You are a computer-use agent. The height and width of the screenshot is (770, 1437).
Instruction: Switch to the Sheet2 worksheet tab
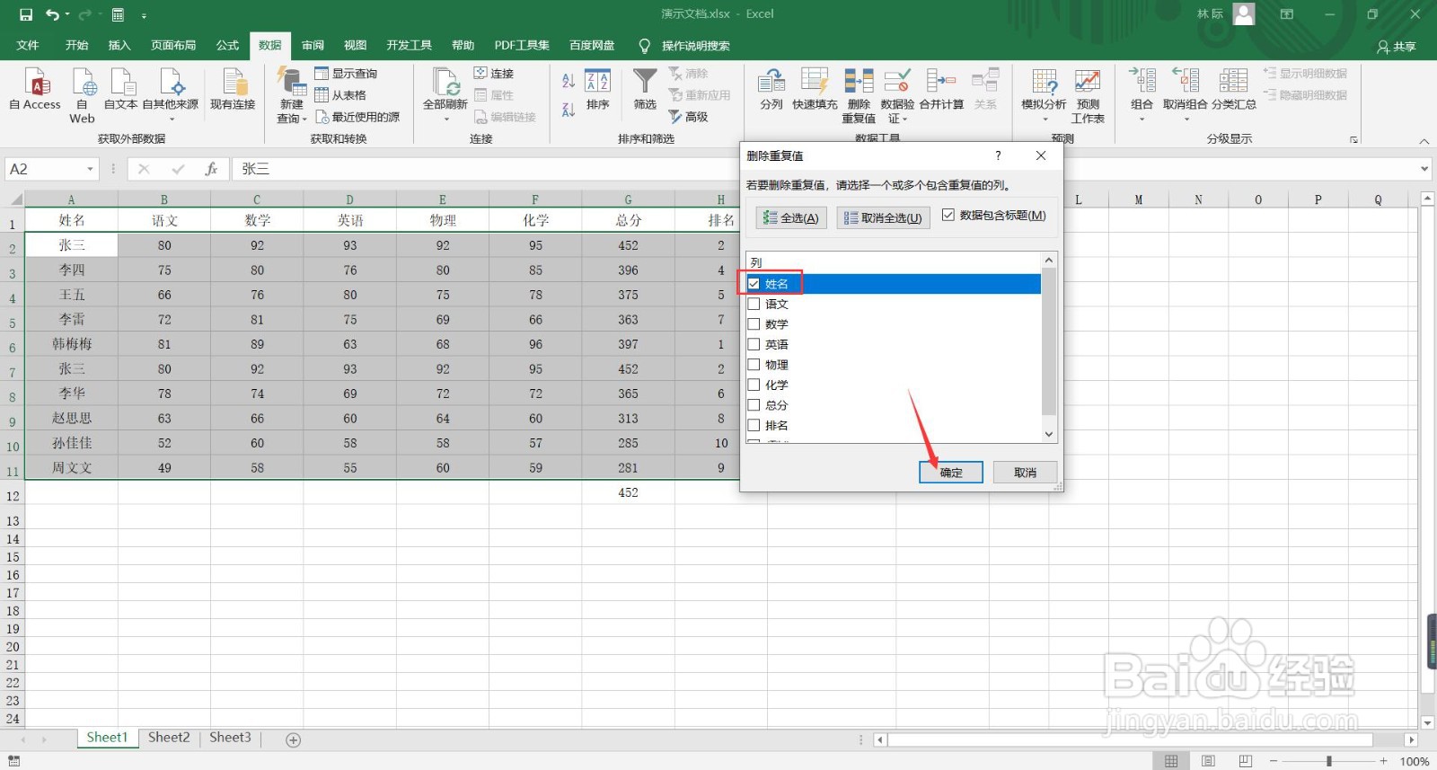[x=169, y=738]
